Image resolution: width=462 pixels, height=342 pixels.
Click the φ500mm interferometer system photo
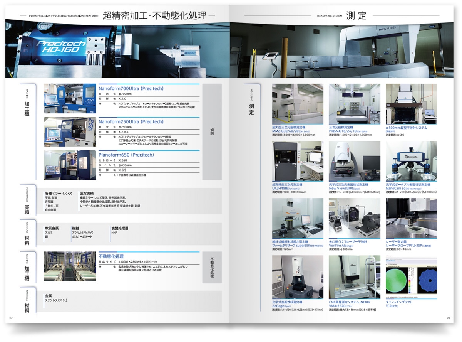pyautogui.click(x=411, y=104)
